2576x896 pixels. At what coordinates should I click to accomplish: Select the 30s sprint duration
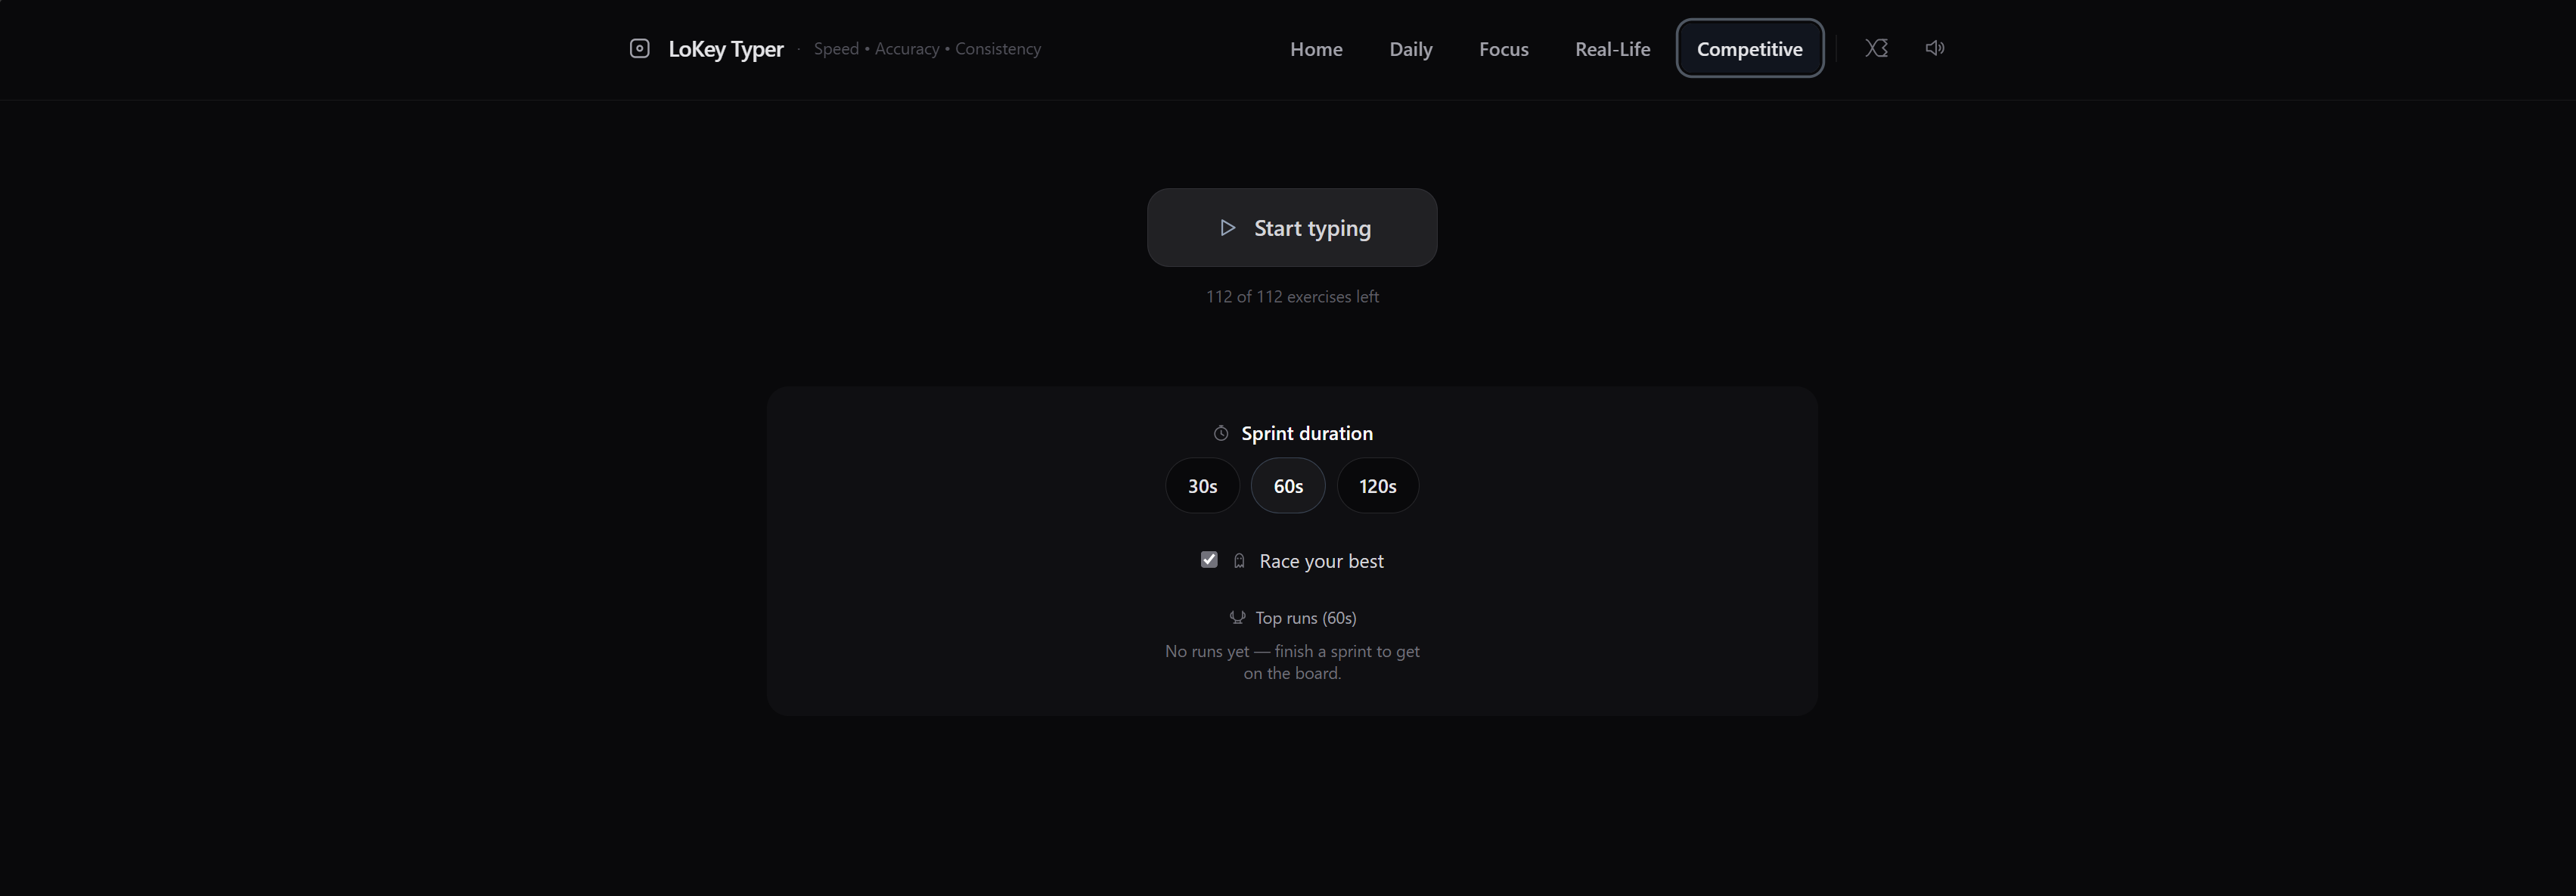pos(1202,486)
